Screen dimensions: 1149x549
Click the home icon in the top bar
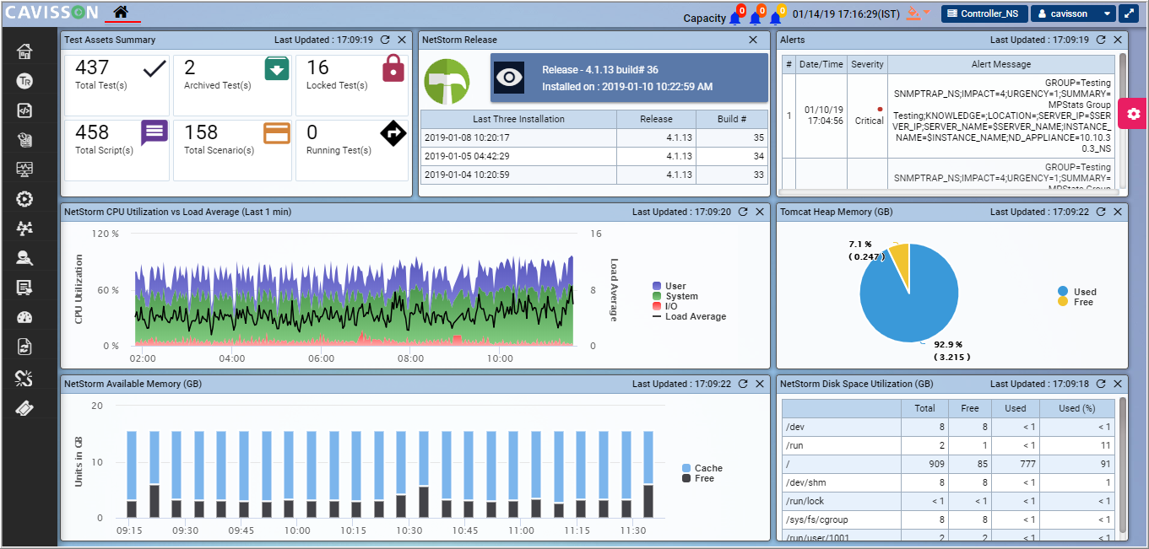122,13
